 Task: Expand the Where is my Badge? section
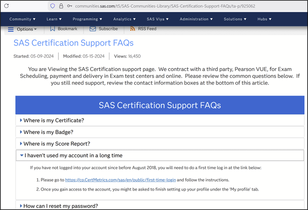(160, 132)
